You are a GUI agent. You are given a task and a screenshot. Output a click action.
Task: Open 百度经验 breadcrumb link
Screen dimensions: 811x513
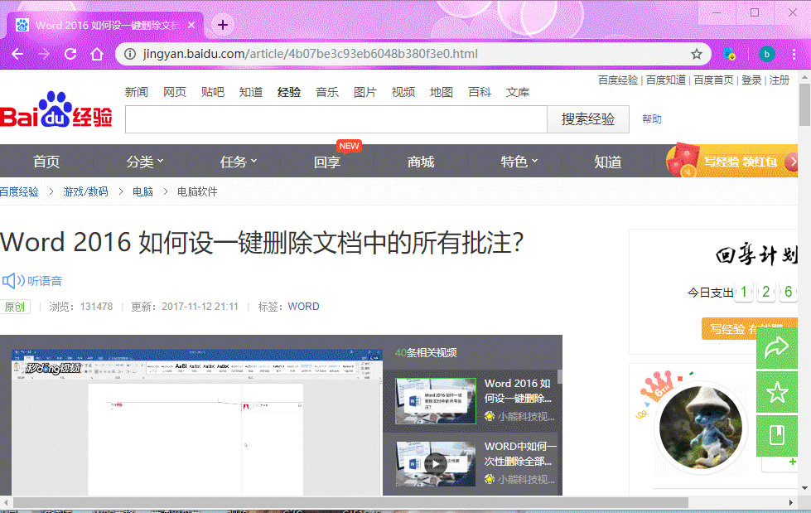click(x=19, y=191)
